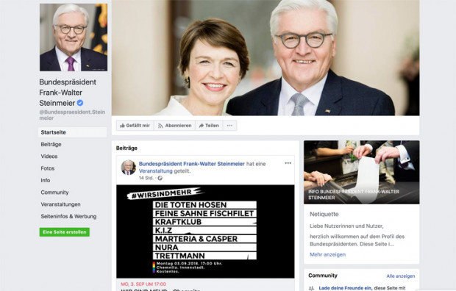Click the green Eine Seite erstellen button
Viewport: 456px width, 291px height.
(65, 232)
